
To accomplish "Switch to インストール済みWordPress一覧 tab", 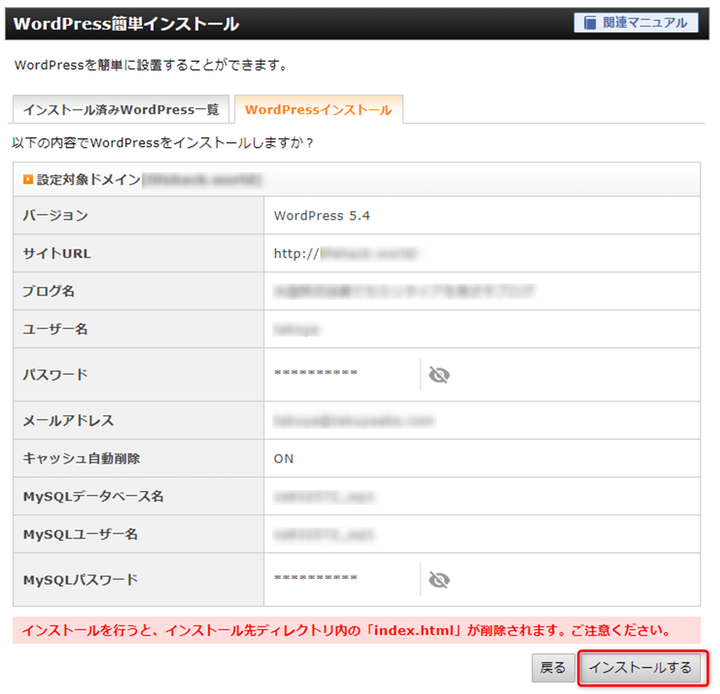I will click(x=121, y=109).
